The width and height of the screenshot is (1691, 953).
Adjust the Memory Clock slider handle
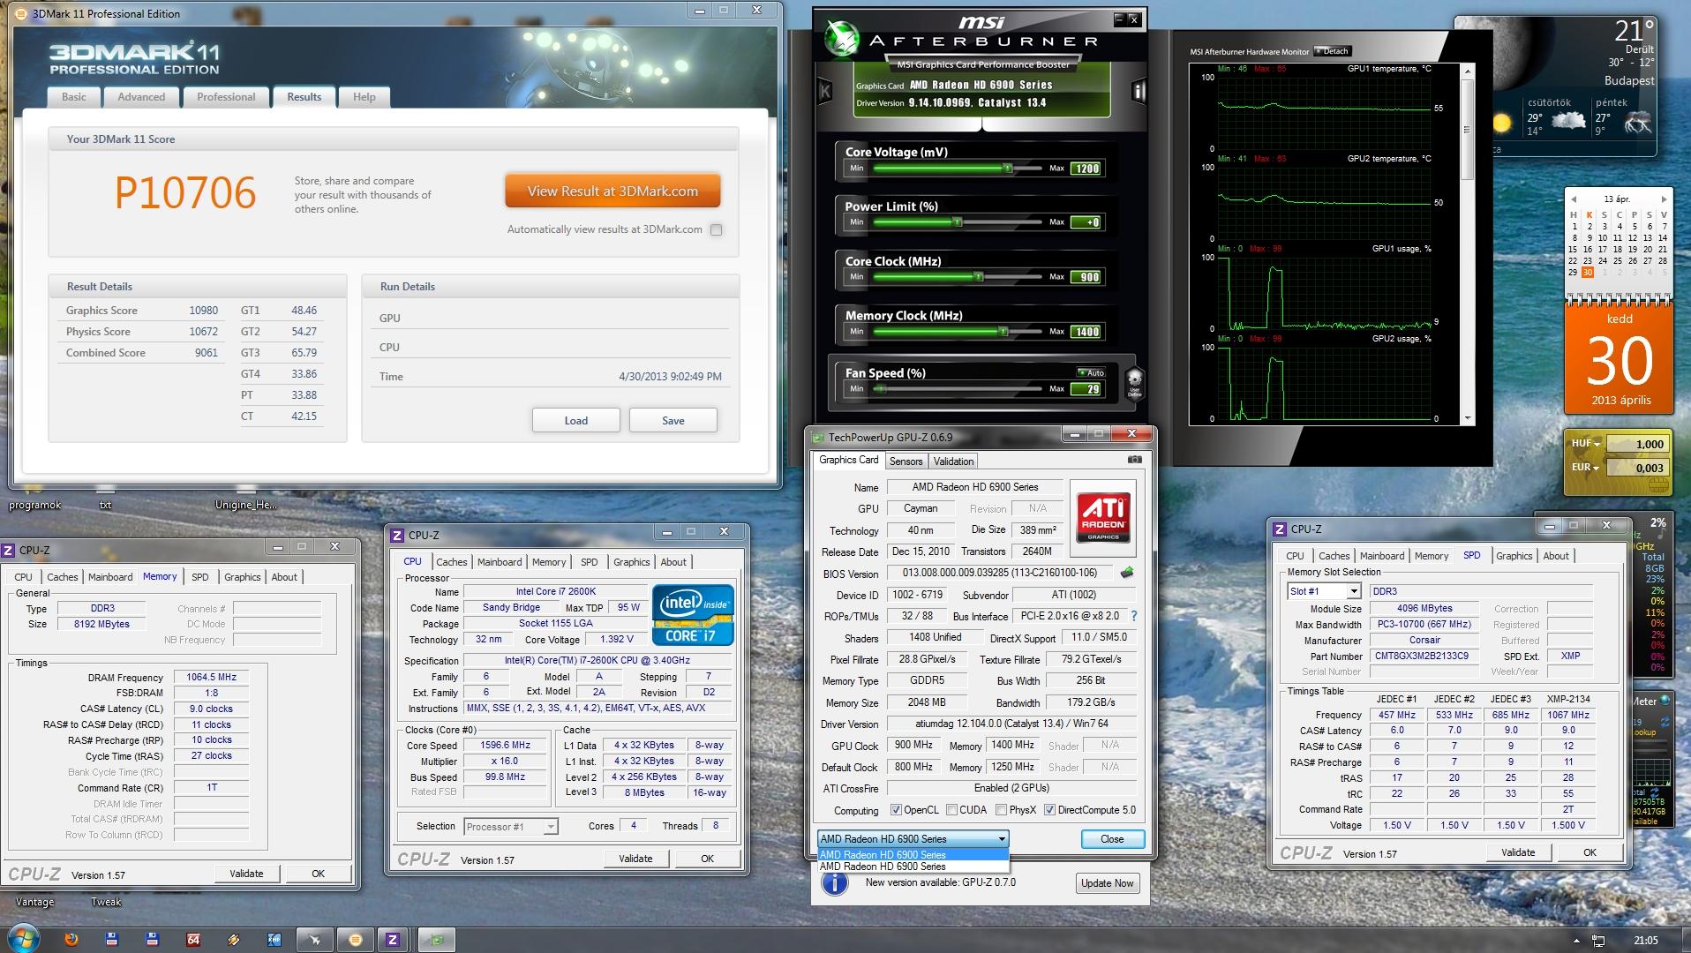click(x=1003, y=331)
